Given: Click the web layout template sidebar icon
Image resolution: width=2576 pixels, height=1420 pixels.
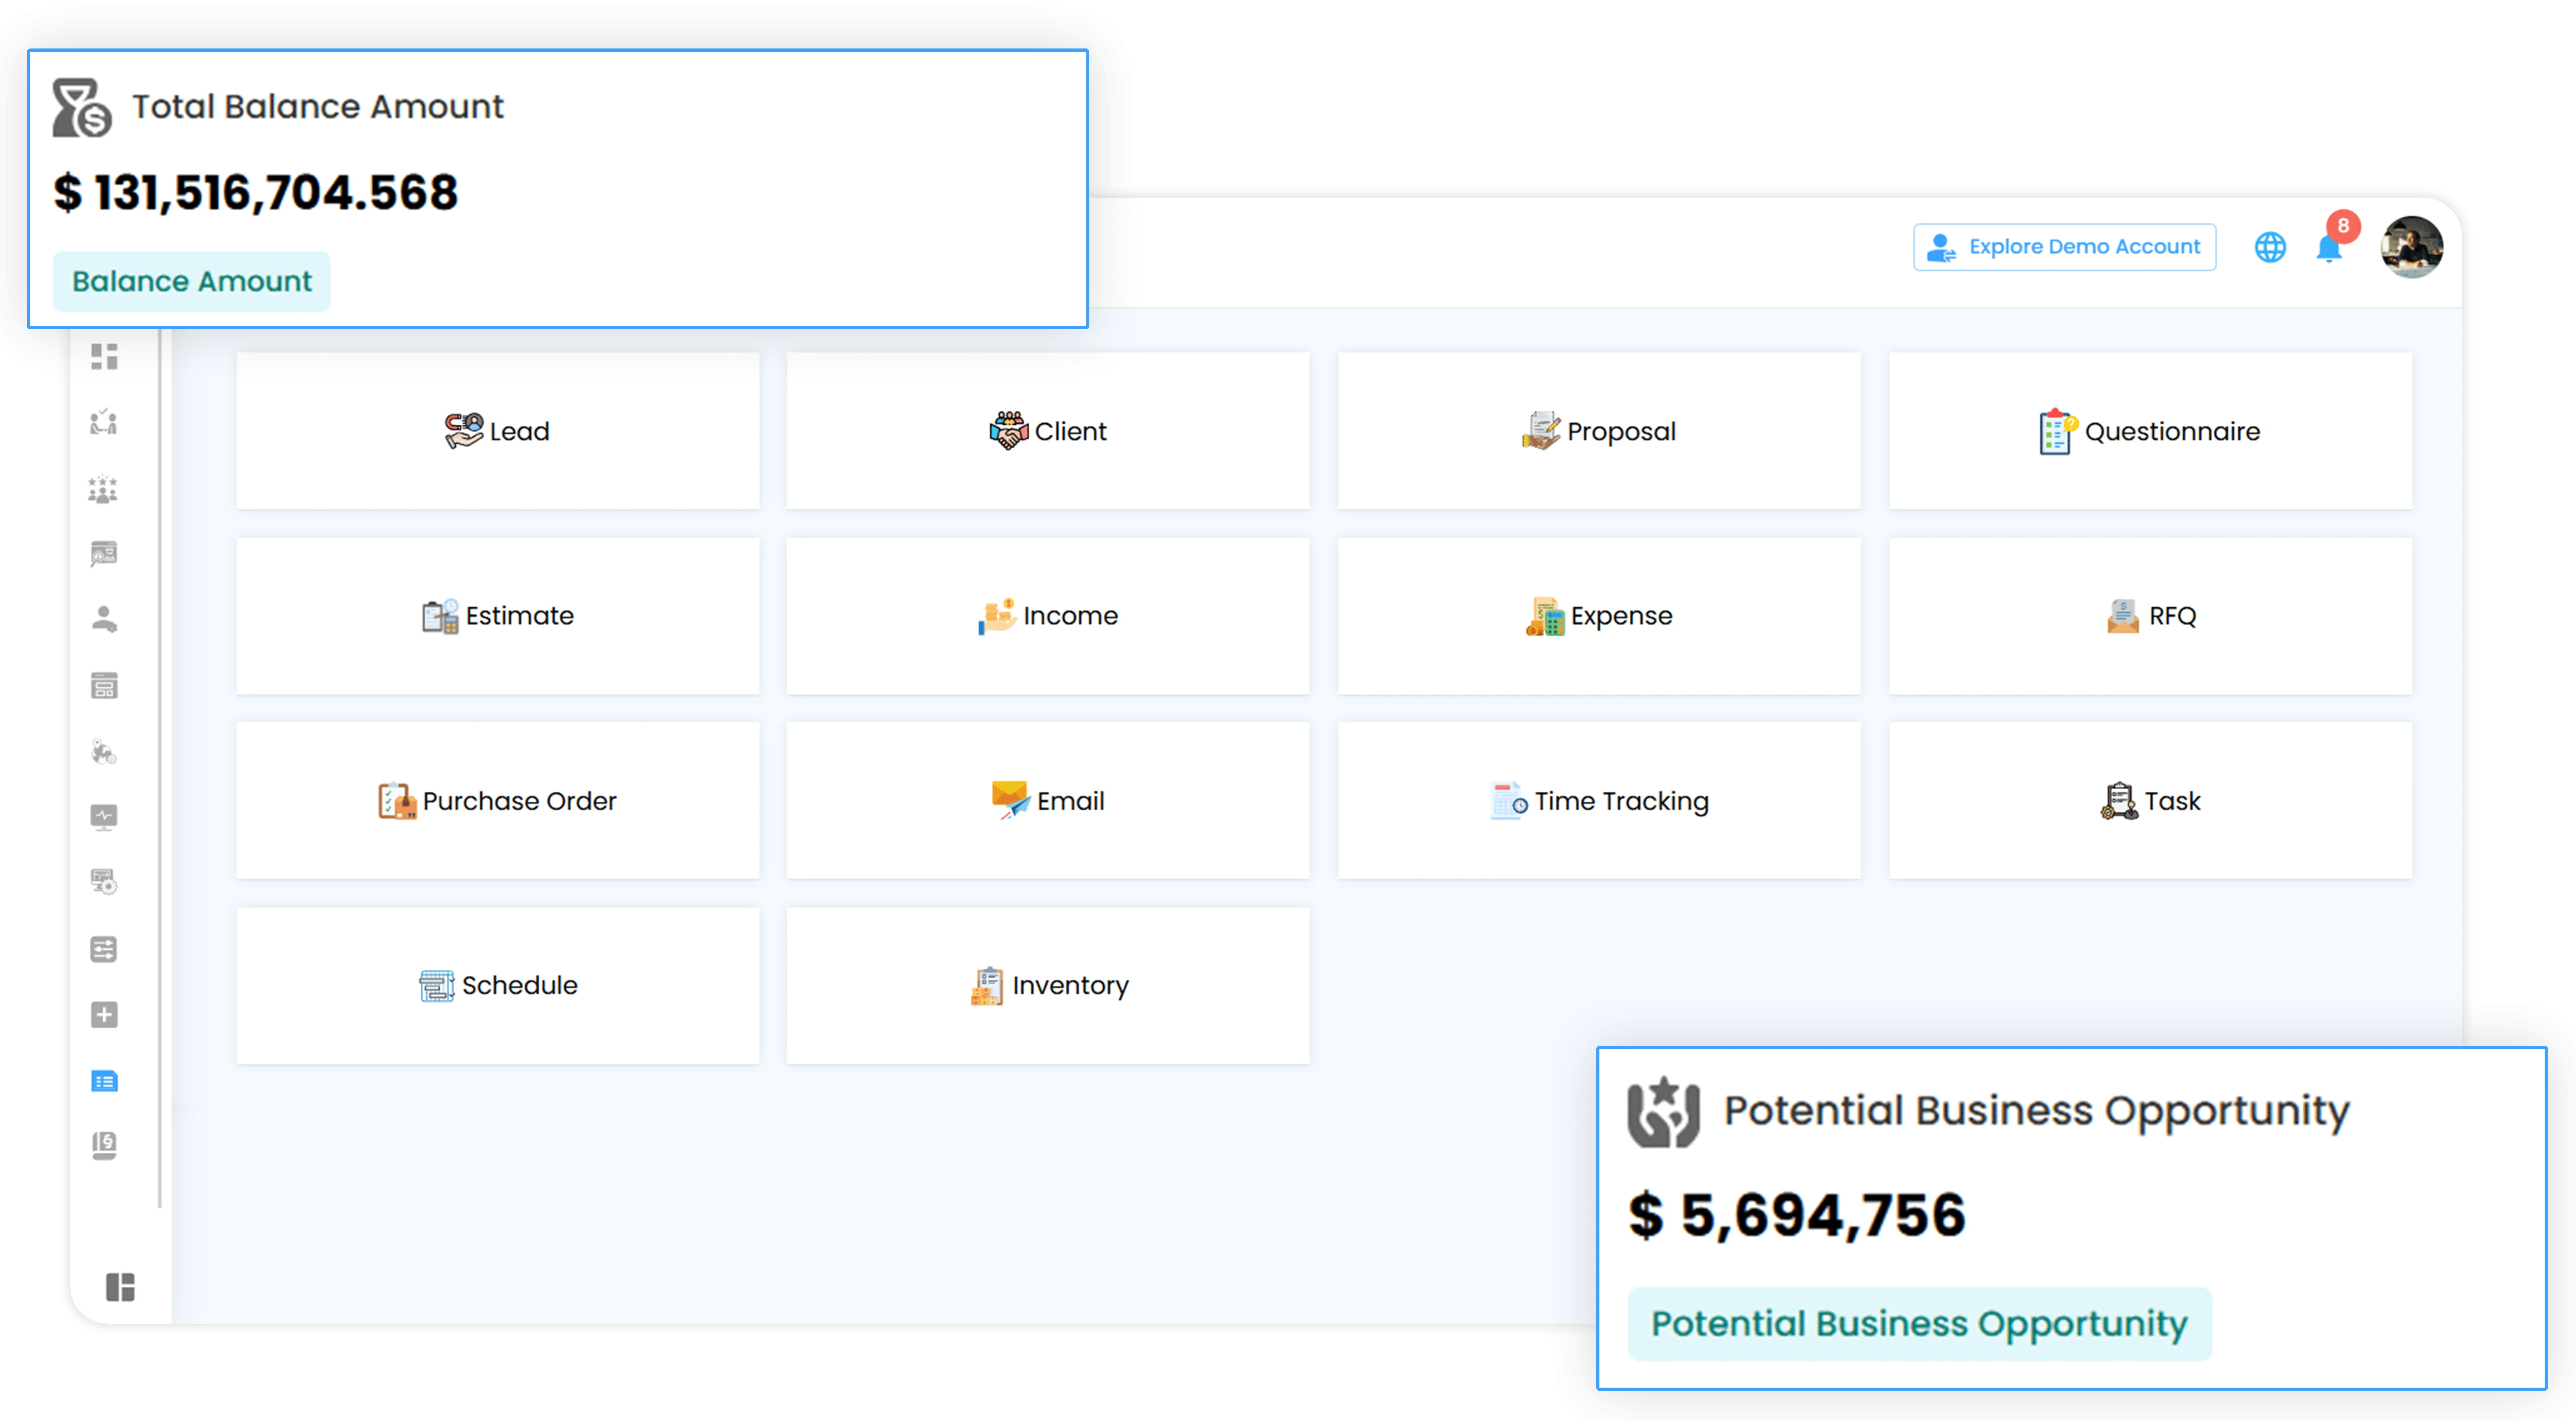Looking at the screenshot, I should [104, 686].
